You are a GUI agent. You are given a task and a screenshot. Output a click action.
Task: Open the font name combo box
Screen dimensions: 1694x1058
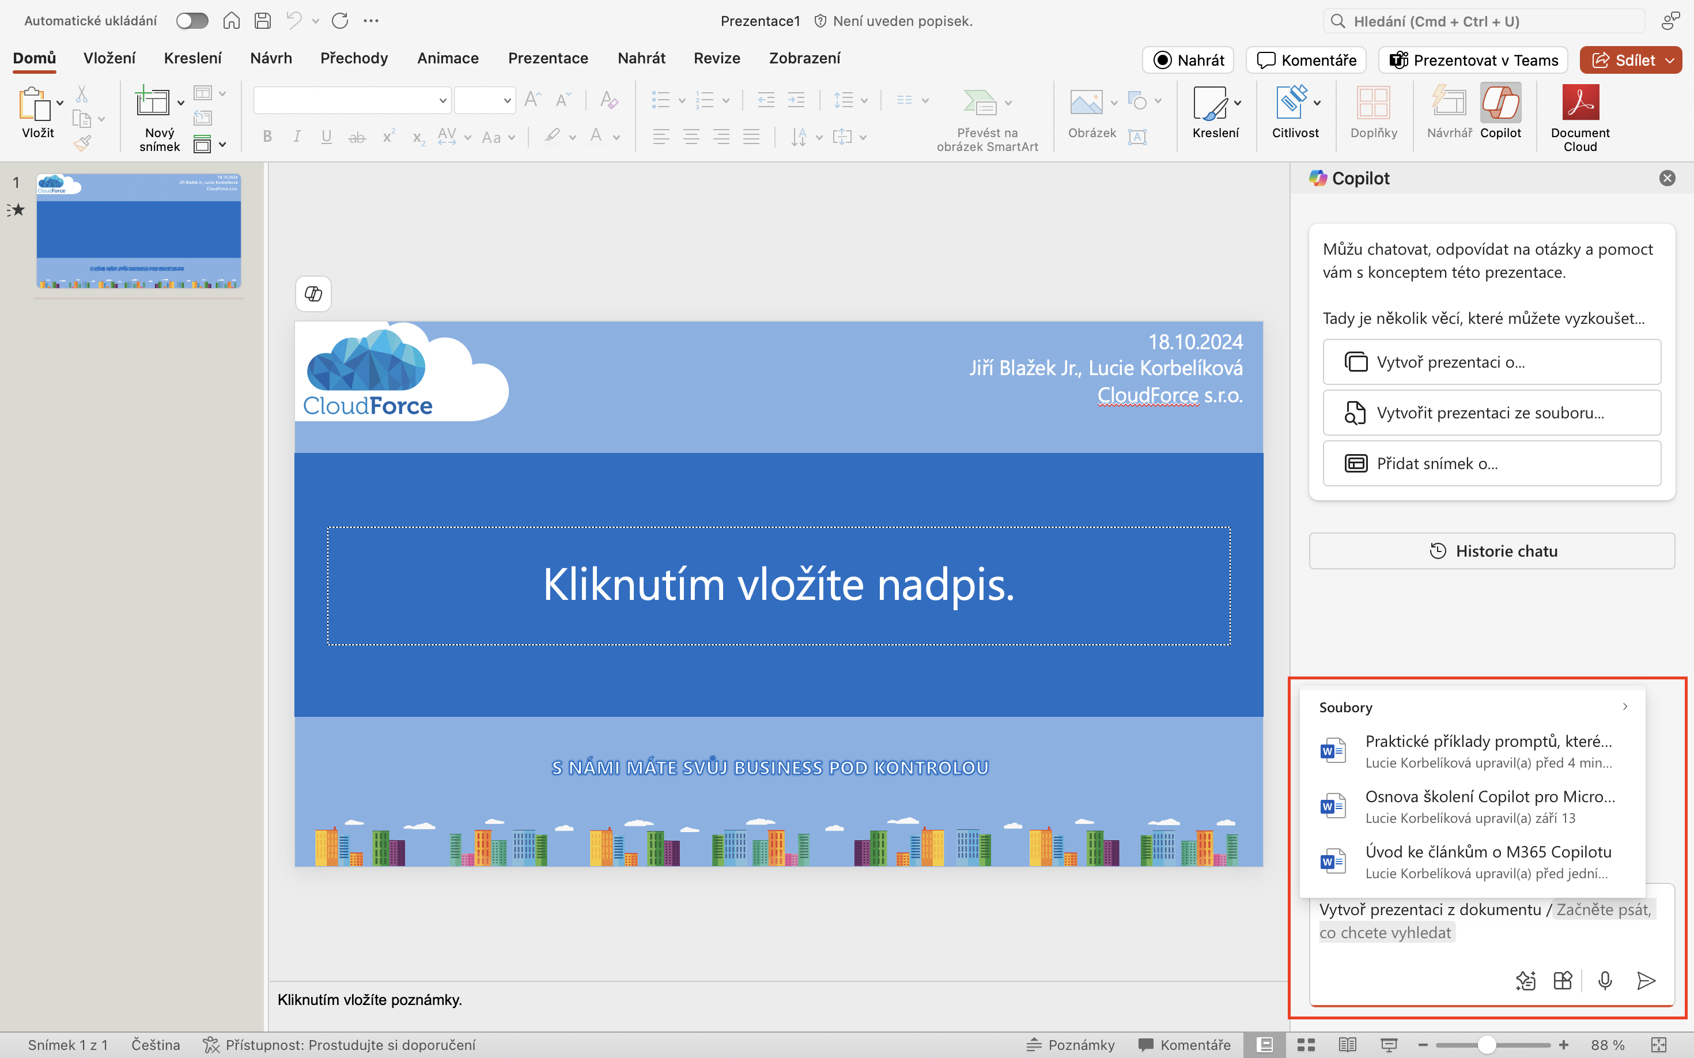(x=351, y=100)
